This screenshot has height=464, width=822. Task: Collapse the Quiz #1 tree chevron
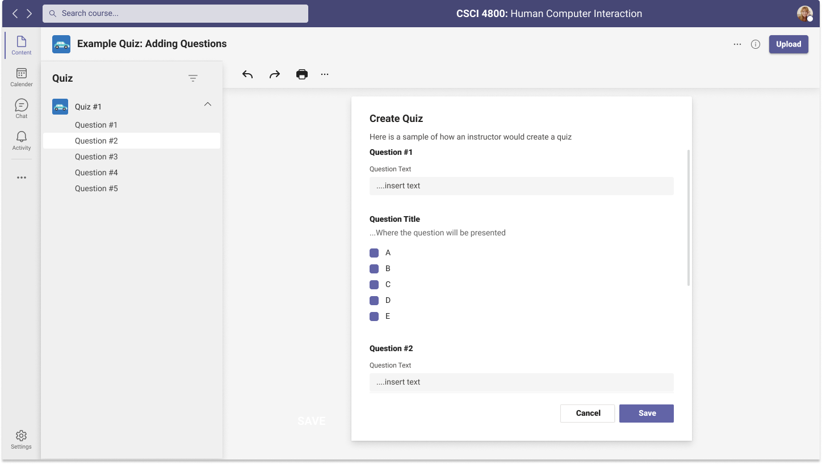pos(208,104)
